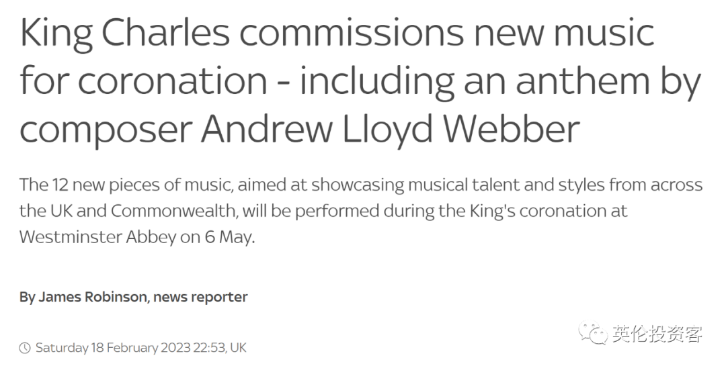Click the word composer in the headline

(x=106, y=130)
